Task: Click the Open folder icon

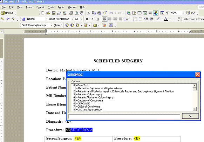Action: click(x=48, y=13)
